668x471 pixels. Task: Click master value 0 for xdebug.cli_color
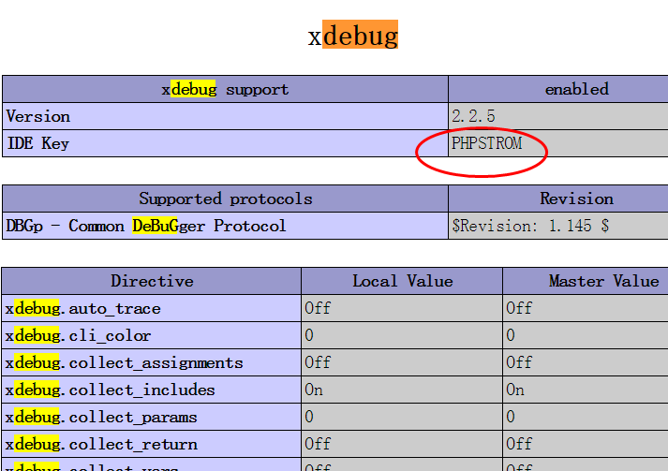coord(511,335)
